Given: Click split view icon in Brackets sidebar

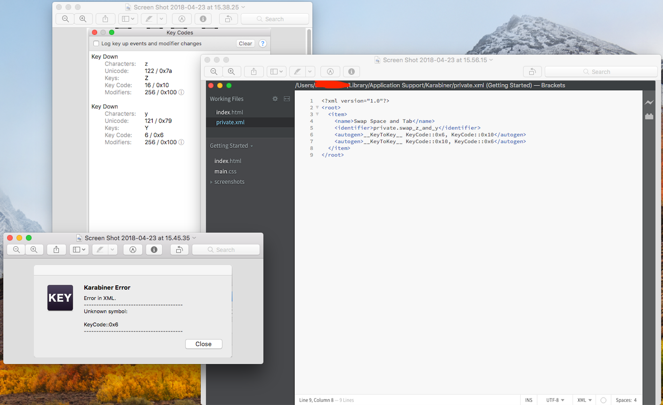Looking at the screenshot, I should [287, 99].
